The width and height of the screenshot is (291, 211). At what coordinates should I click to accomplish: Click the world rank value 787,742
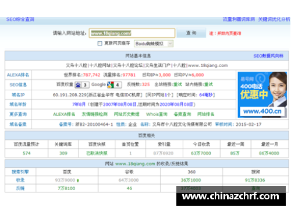[x=91, y=75]
